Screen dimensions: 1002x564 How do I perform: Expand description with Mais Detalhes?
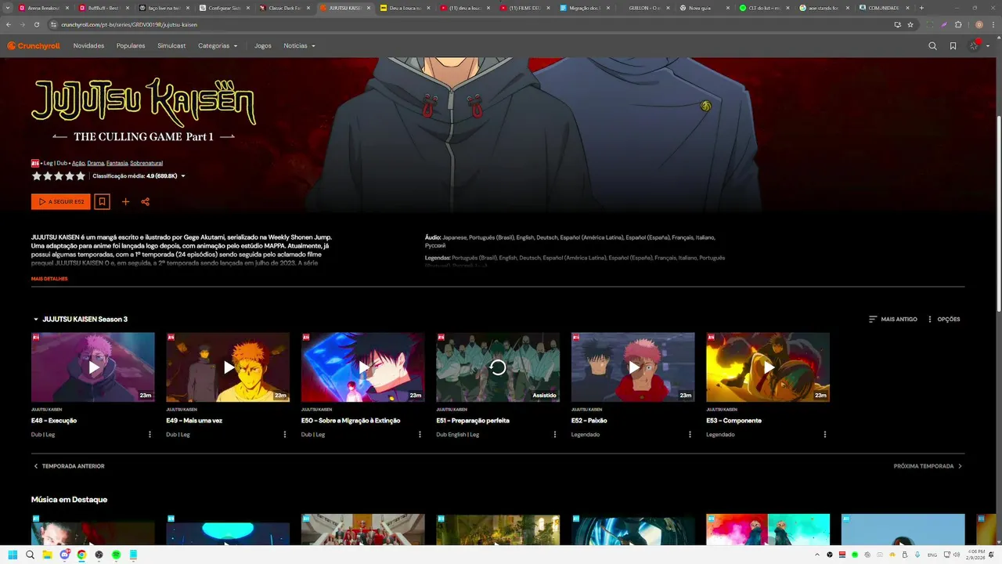(49, 279)
